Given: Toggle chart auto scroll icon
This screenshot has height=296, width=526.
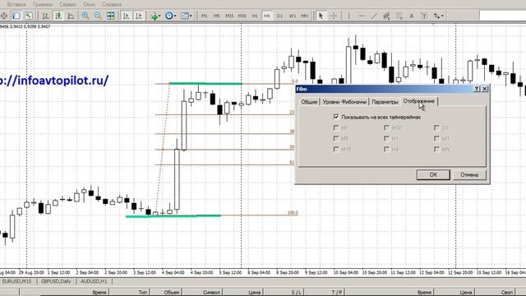Looking at the screenshot, I should 126,16.
